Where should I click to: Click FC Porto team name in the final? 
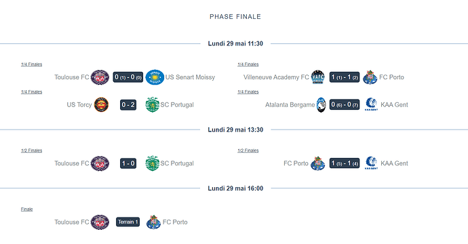(x=175, y=222)
